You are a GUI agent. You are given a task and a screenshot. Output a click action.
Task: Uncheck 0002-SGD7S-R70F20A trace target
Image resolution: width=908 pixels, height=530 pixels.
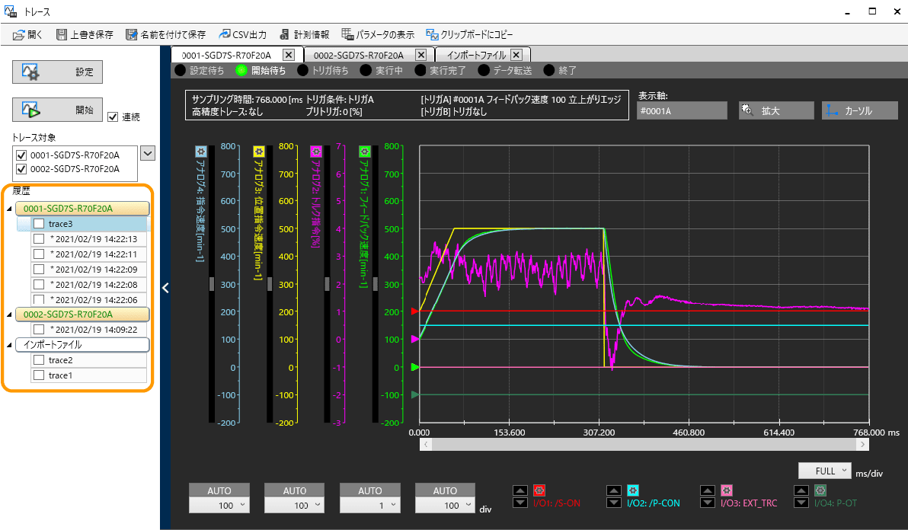[21, 168]
